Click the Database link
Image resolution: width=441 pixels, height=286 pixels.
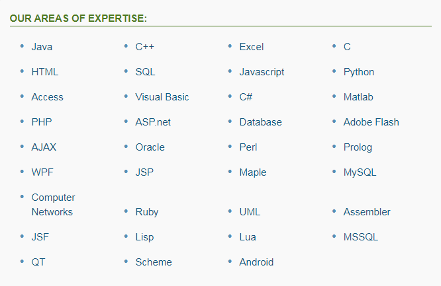(x=260, y=122)
